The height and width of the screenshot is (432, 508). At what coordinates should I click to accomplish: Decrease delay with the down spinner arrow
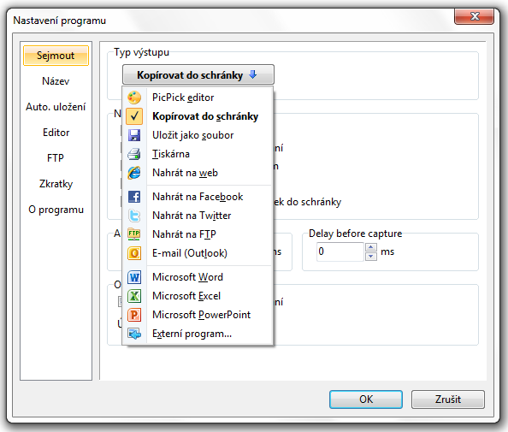point(371,257)
